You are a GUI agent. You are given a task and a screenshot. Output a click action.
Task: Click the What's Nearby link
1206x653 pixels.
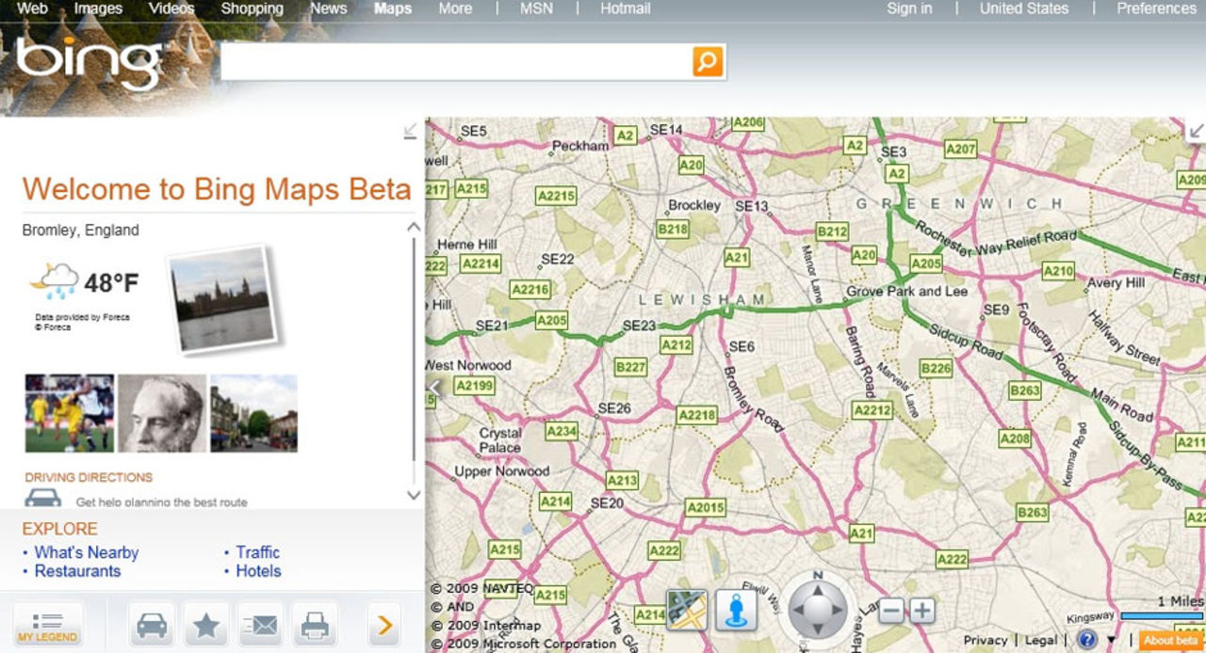(x=86, y=552)
